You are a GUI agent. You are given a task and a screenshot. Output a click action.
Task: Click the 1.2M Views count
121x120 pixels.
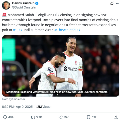pyautogui.click(x=43, y=107)
